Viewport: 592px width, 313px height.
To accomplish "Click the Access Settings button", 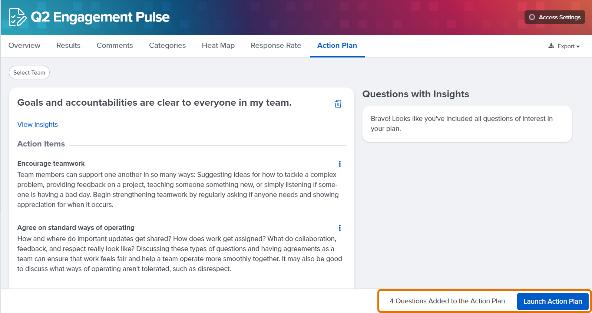I will tap(555, 17).
